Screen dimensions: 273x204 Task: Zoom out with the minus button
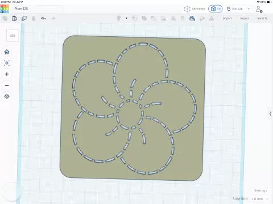click(7, 85)
